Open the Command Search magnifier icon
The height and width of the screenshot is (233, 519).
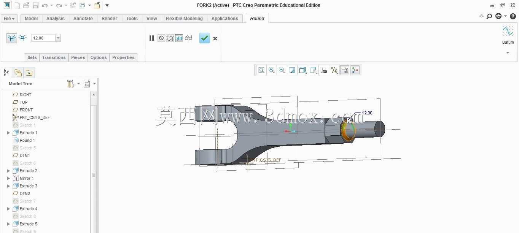(x=489, y=16)
